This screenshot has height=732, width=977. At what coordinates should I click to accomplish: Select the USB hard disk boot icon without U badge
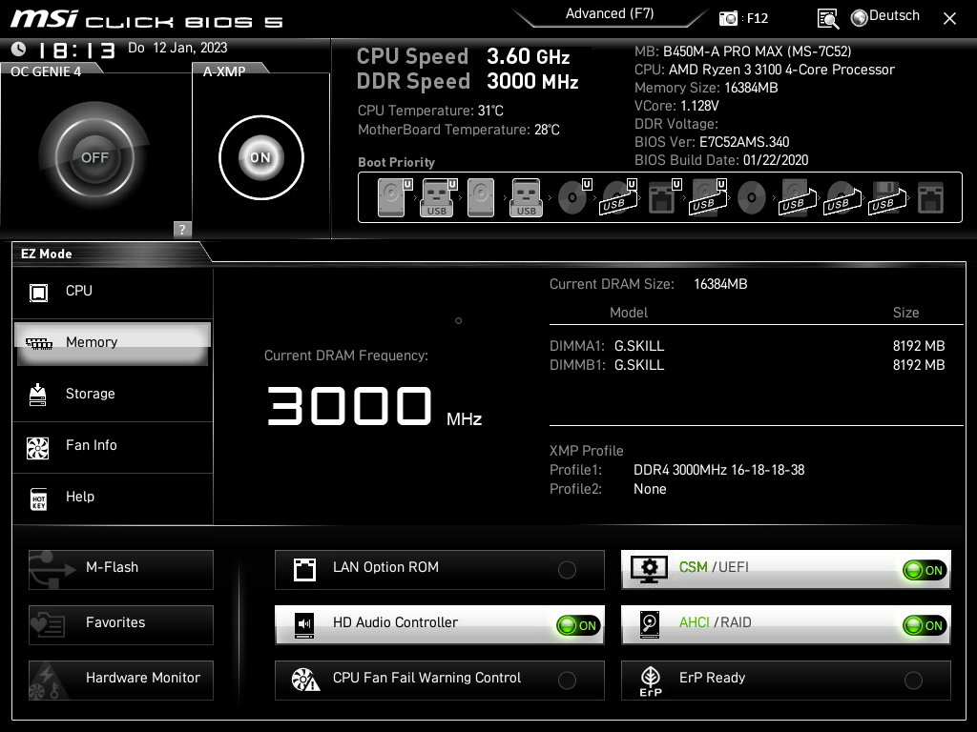pos(797,197)
